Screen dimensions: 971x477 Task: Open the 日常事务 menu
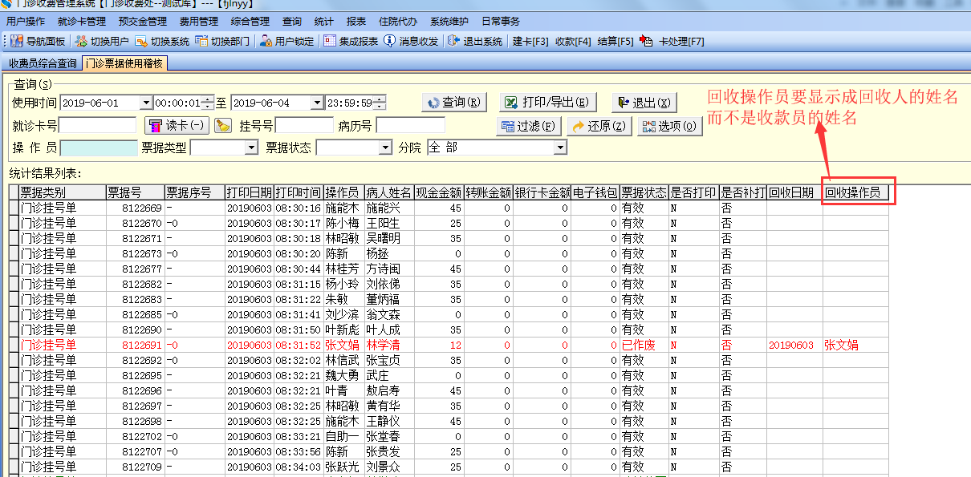501,22
